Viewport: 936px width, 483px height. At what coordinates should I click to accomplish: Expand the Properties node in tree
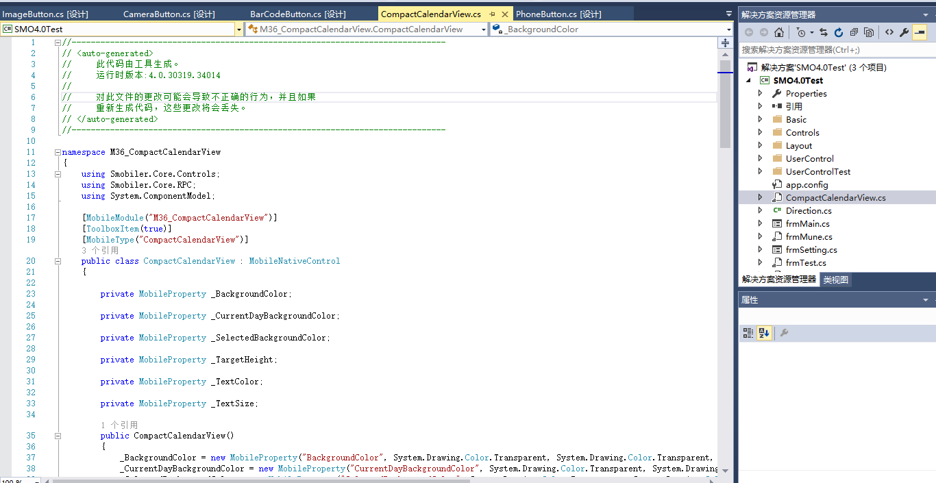click(760, 94)
